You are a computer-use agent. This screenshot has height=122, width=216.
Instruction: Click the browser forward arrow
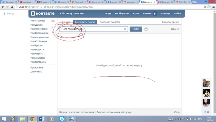[7, 7]
